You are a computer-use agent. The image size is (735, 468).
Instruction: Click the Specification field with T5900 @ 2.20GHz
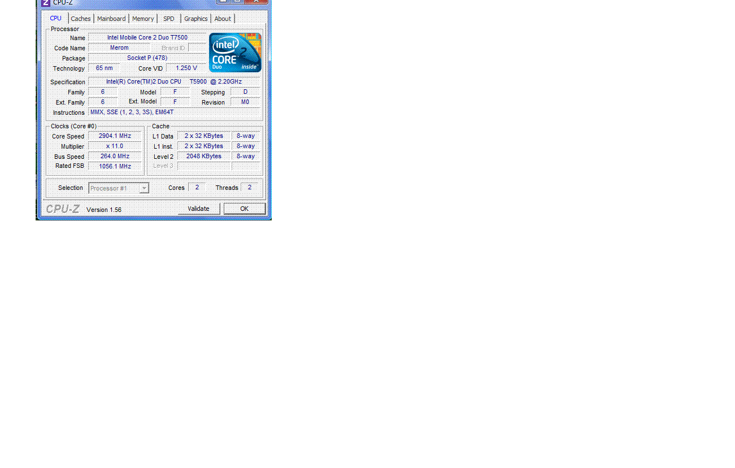tap(174, 82)
